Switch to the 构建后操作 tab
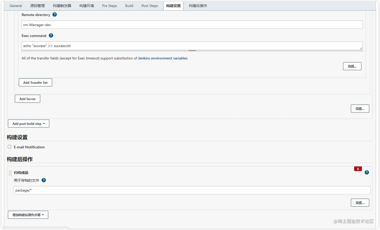The image size is (380, 230). tap(198, 6)
